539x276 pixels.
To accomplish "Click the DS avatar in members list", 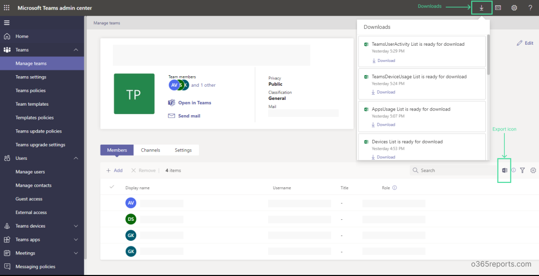I will click(x=131, y=219).
